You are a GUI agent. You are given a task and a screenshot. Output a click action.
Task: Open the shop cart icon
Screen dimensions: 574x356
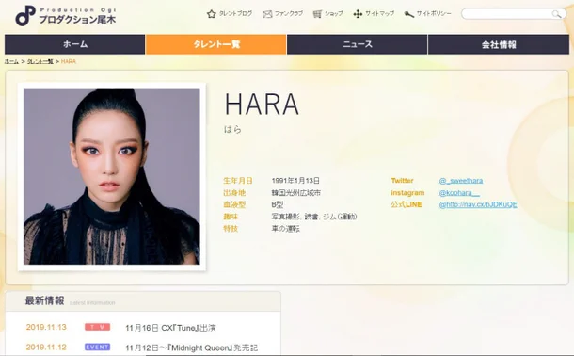(317, 14)
